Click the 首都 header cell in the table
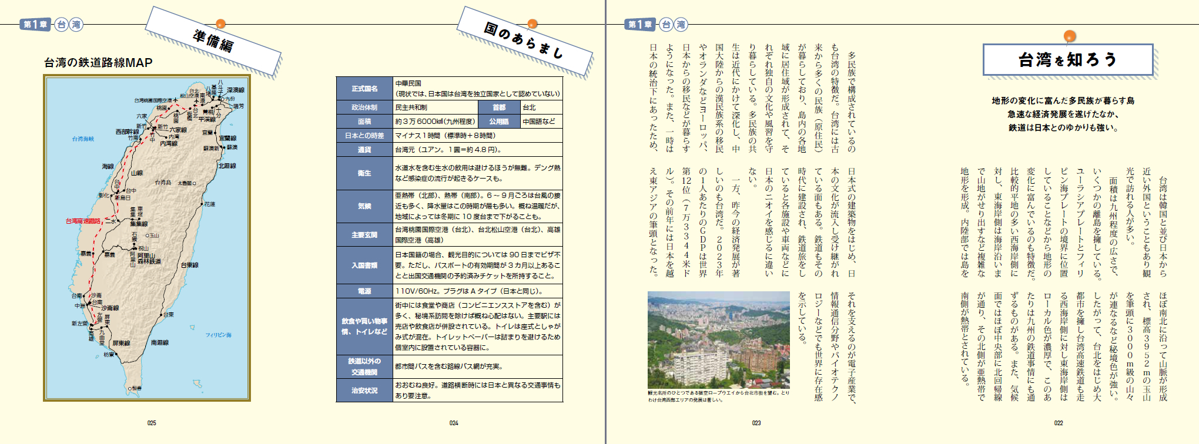The width and height of the screenshot is (1199, 444). coord(499,107)
